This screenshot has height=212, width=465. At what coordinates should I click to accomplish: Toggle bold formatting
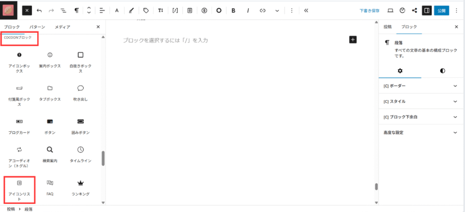pos(233,10)
